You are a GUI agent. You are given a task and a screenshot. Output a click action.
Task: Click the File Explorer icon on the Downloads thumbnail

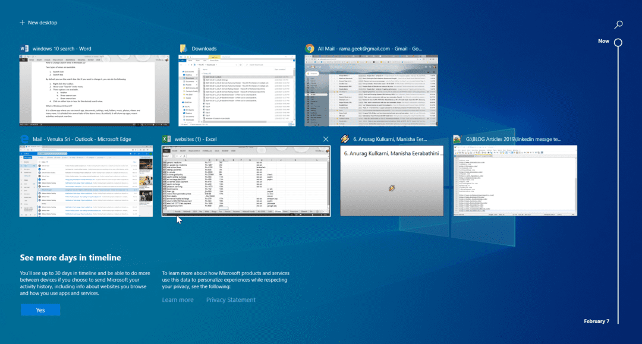[x=184, y=48]
